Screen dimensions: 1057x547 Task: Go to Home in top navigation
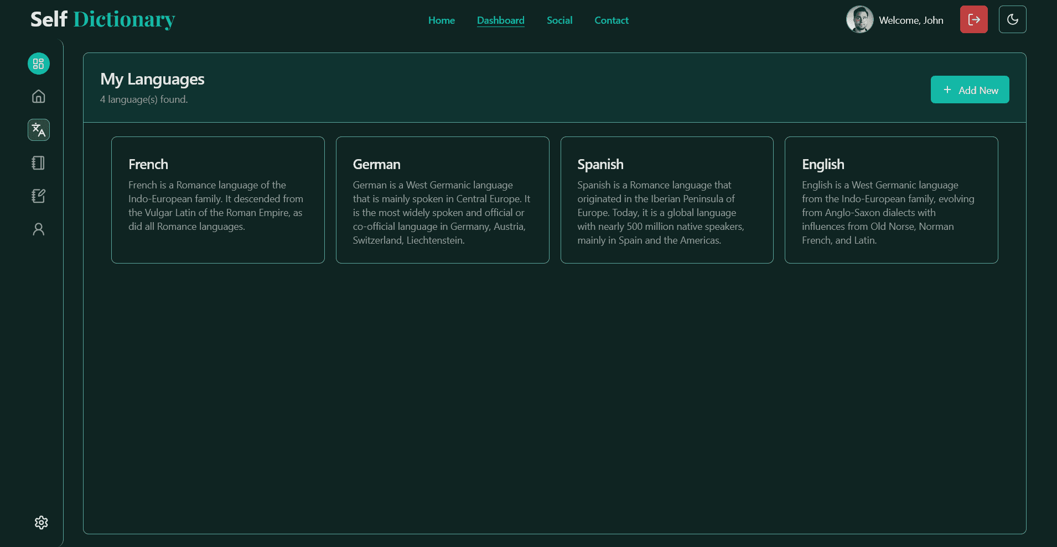pyautogui.click(x=441, y=20)
